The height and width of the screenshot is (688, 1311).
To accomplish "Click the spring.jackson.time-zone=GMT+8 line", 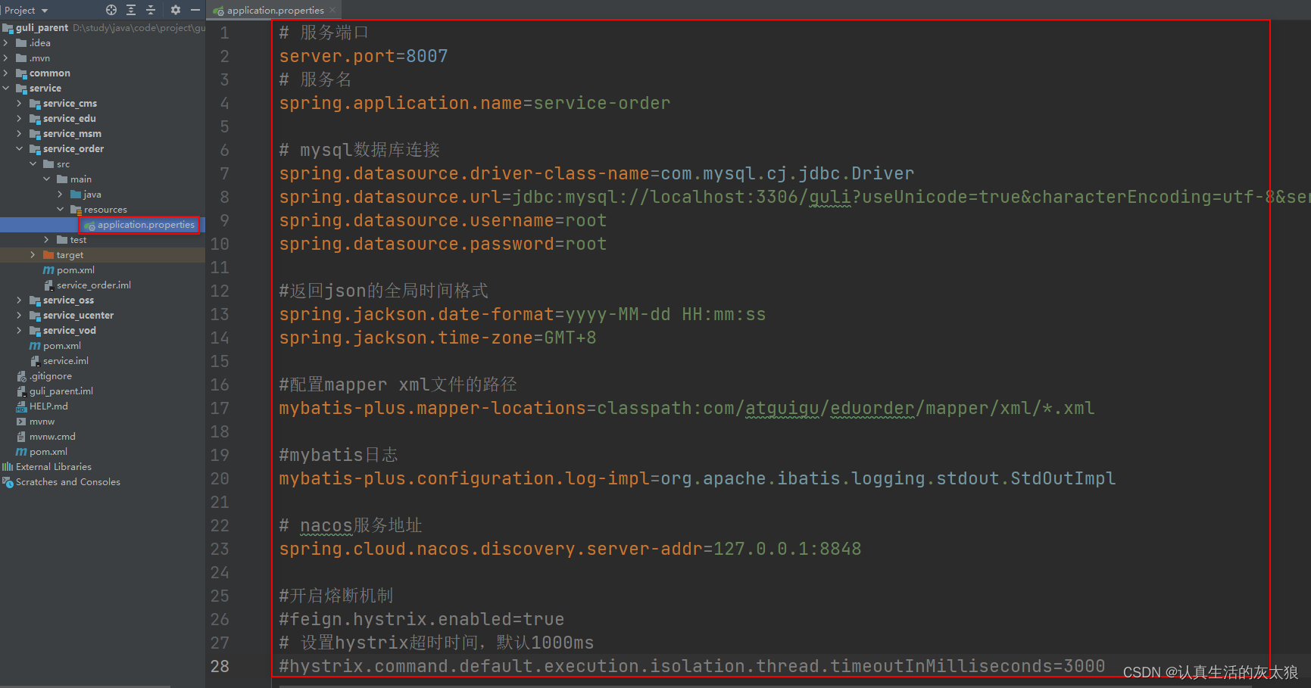I will coord(437,338).
